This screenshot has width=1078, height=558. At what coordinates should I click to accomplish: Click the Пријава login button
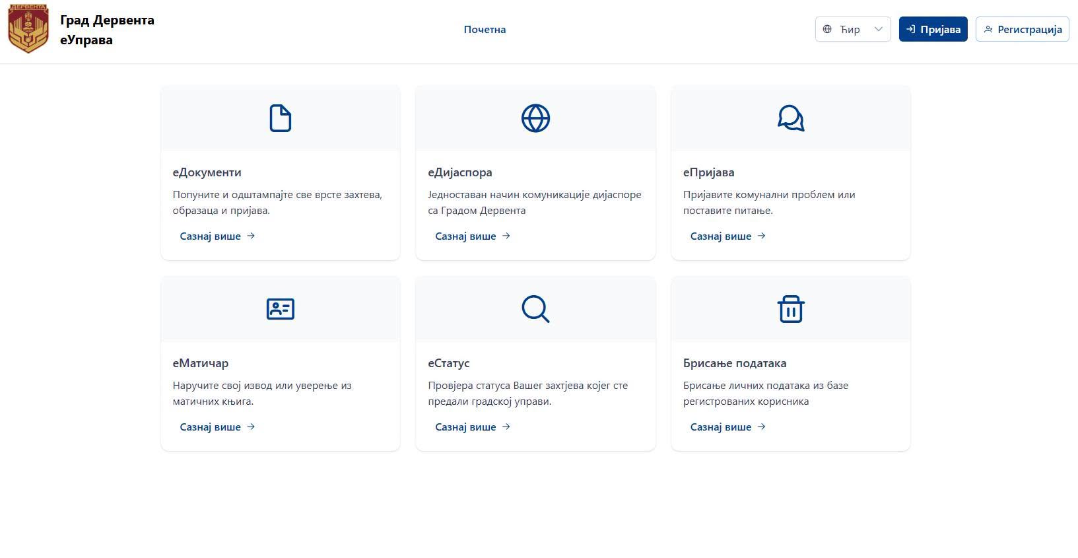click(933, 29)
